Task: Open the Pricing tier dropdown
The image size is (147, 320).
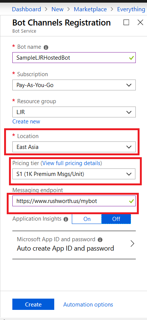Action: coord(74,174)
